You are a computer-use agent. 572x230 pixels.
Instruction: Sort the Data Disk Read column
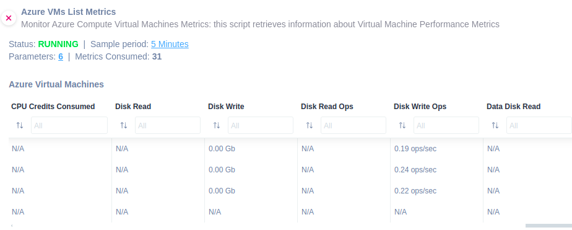495,126
